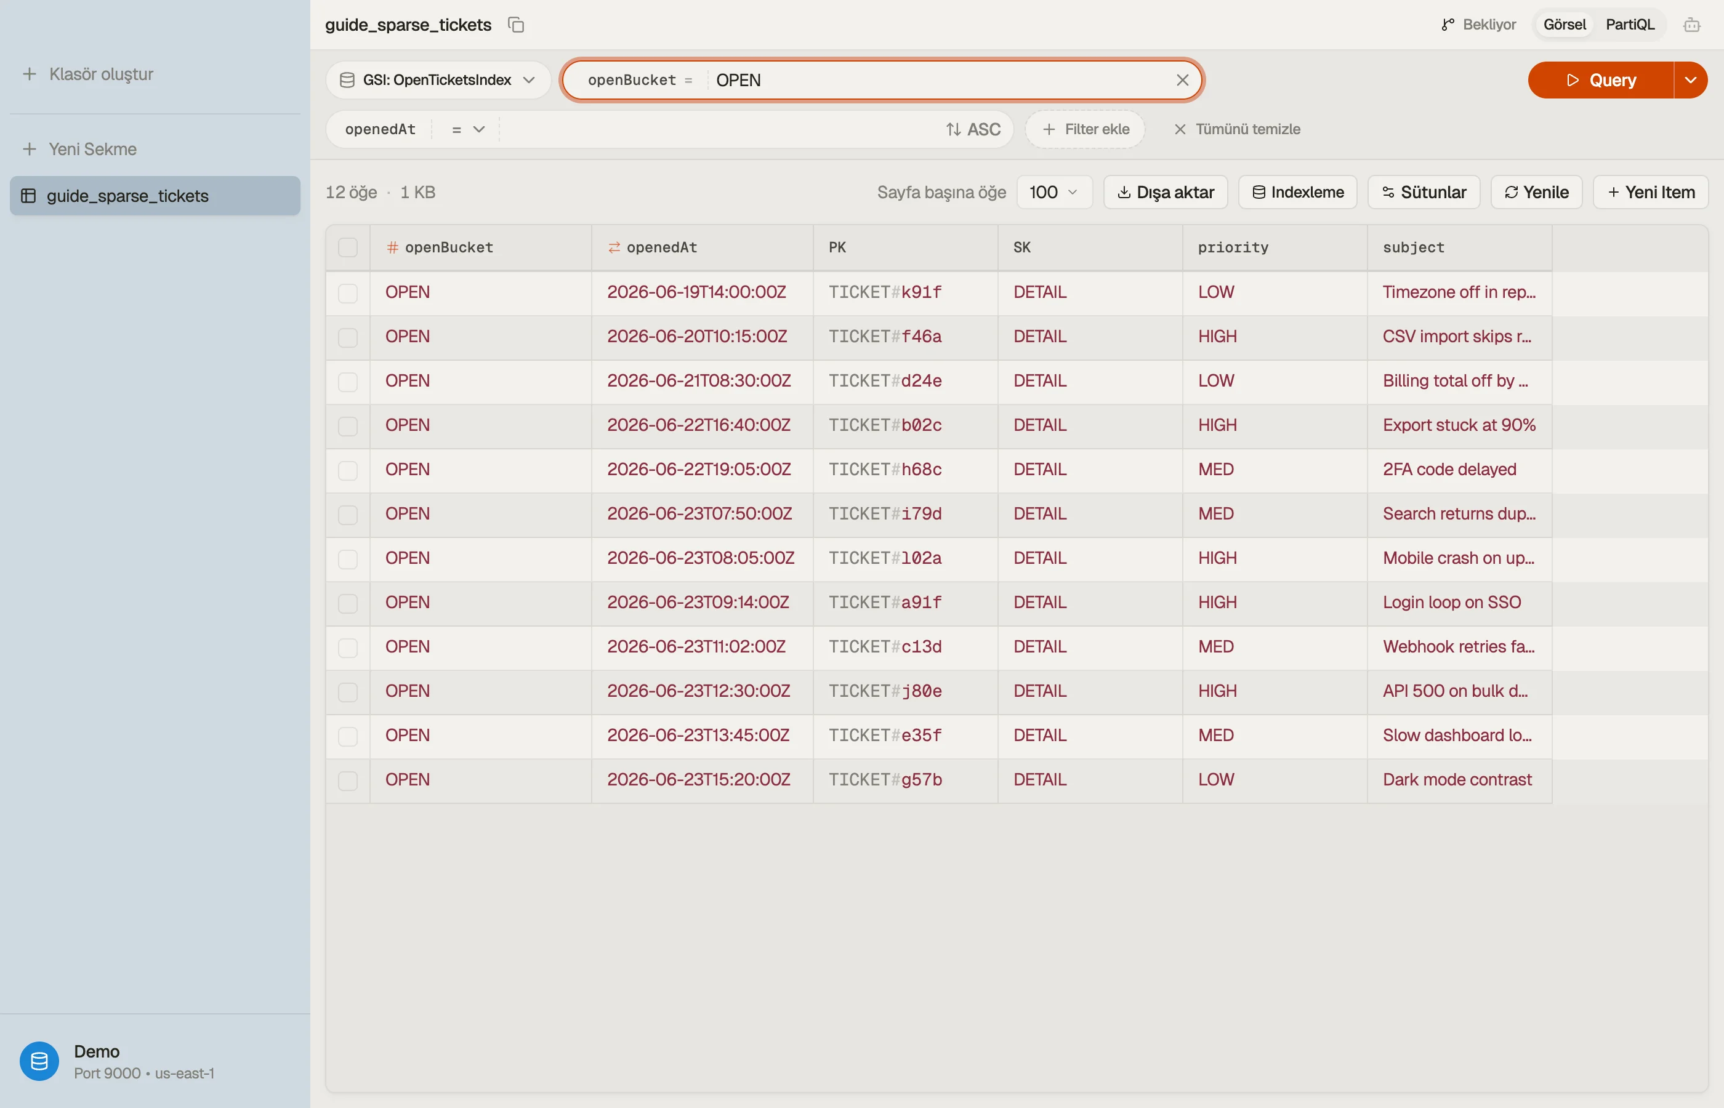
Task: Refresh results with Yenile
Action: point(1536,192)
